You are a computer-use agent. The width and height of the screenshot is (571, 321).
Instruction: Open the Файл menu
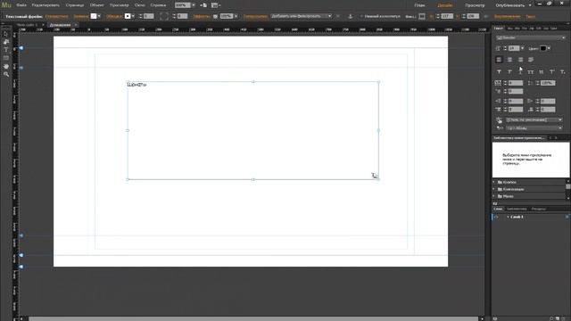point(21,5)
